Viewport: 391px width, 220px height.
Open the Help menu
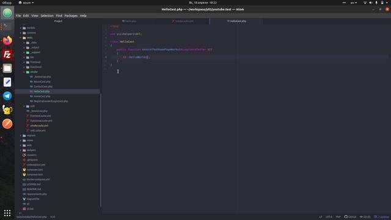[83, 15]
